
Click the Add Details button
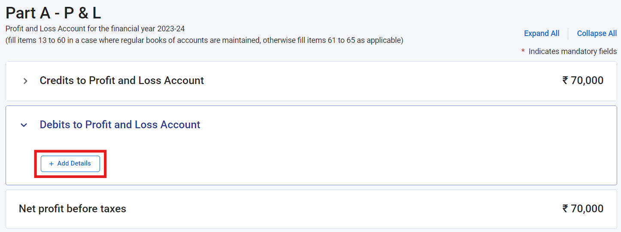[70, 164]
